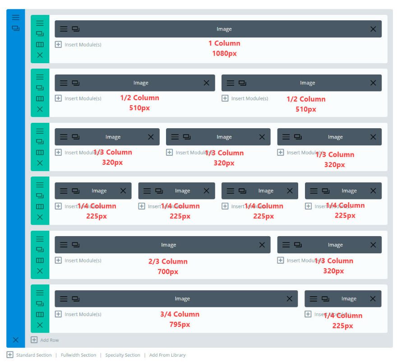The image size is (397, 363).
Task: Delete the first Image module in three-column row
Action: pyautogui.click(x=151, y=137)
